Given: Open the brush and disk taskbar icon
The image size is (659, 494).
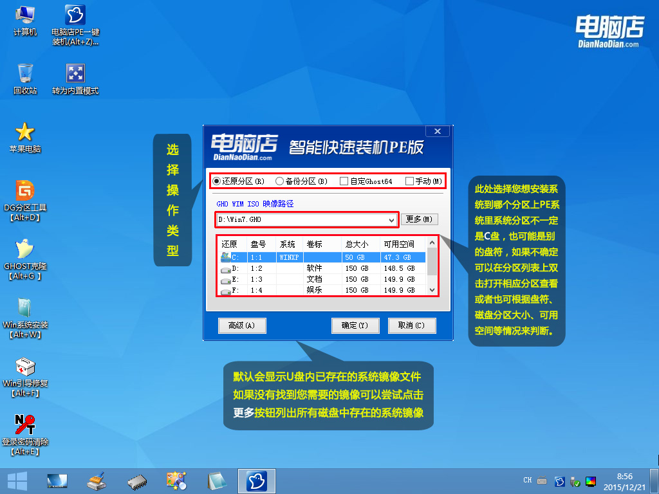Looking at the screenshot, I should [97, 481].
